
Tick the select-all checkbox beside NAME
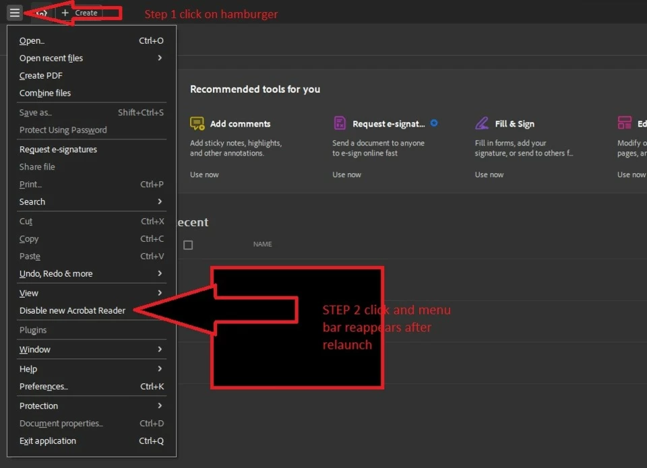[188, 245]
